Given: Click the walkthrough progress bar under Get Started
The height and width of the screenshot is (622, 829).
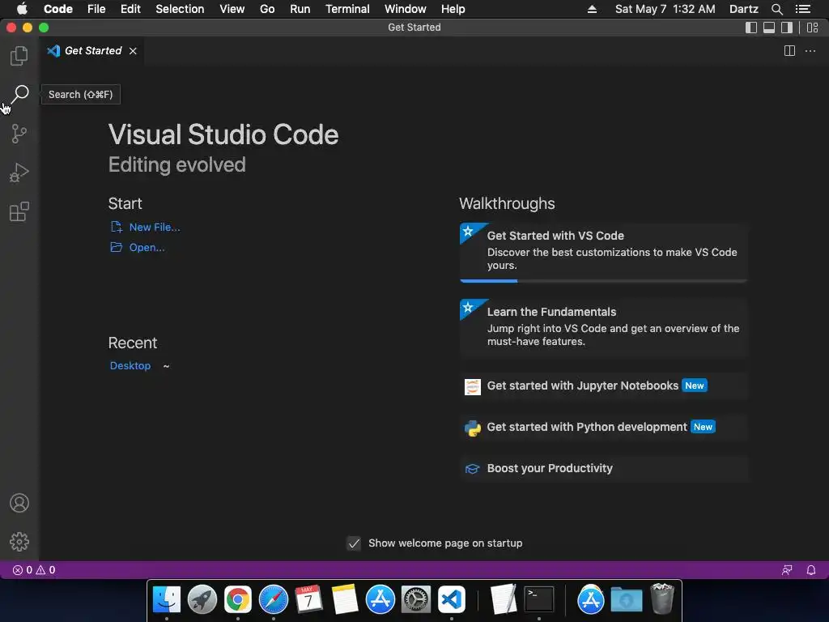Looking at the screenshot, I should click(603, 281).
